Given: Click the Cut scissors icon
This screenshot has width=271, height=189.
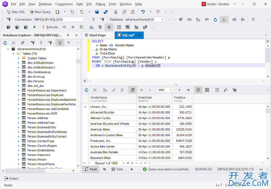Looking at the screenshot, I should point(116,12).
